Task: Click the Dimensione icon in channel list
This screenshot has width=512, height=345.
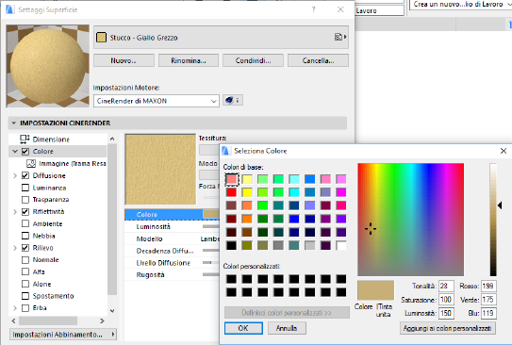Action: pos(25,140)
